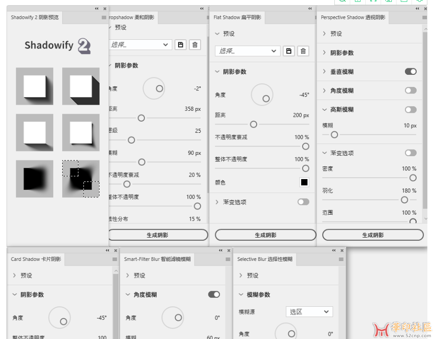Collapse 渐变选项 section in Perspective Shadow

(325, 152)
